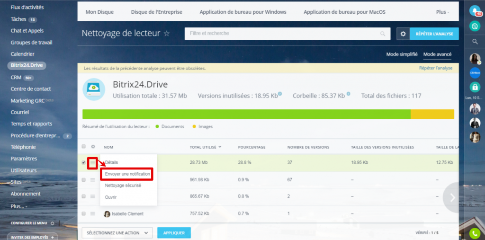Open settings gear next to Répéter l'analyse

pyautogui.click(x=403, y=34)
